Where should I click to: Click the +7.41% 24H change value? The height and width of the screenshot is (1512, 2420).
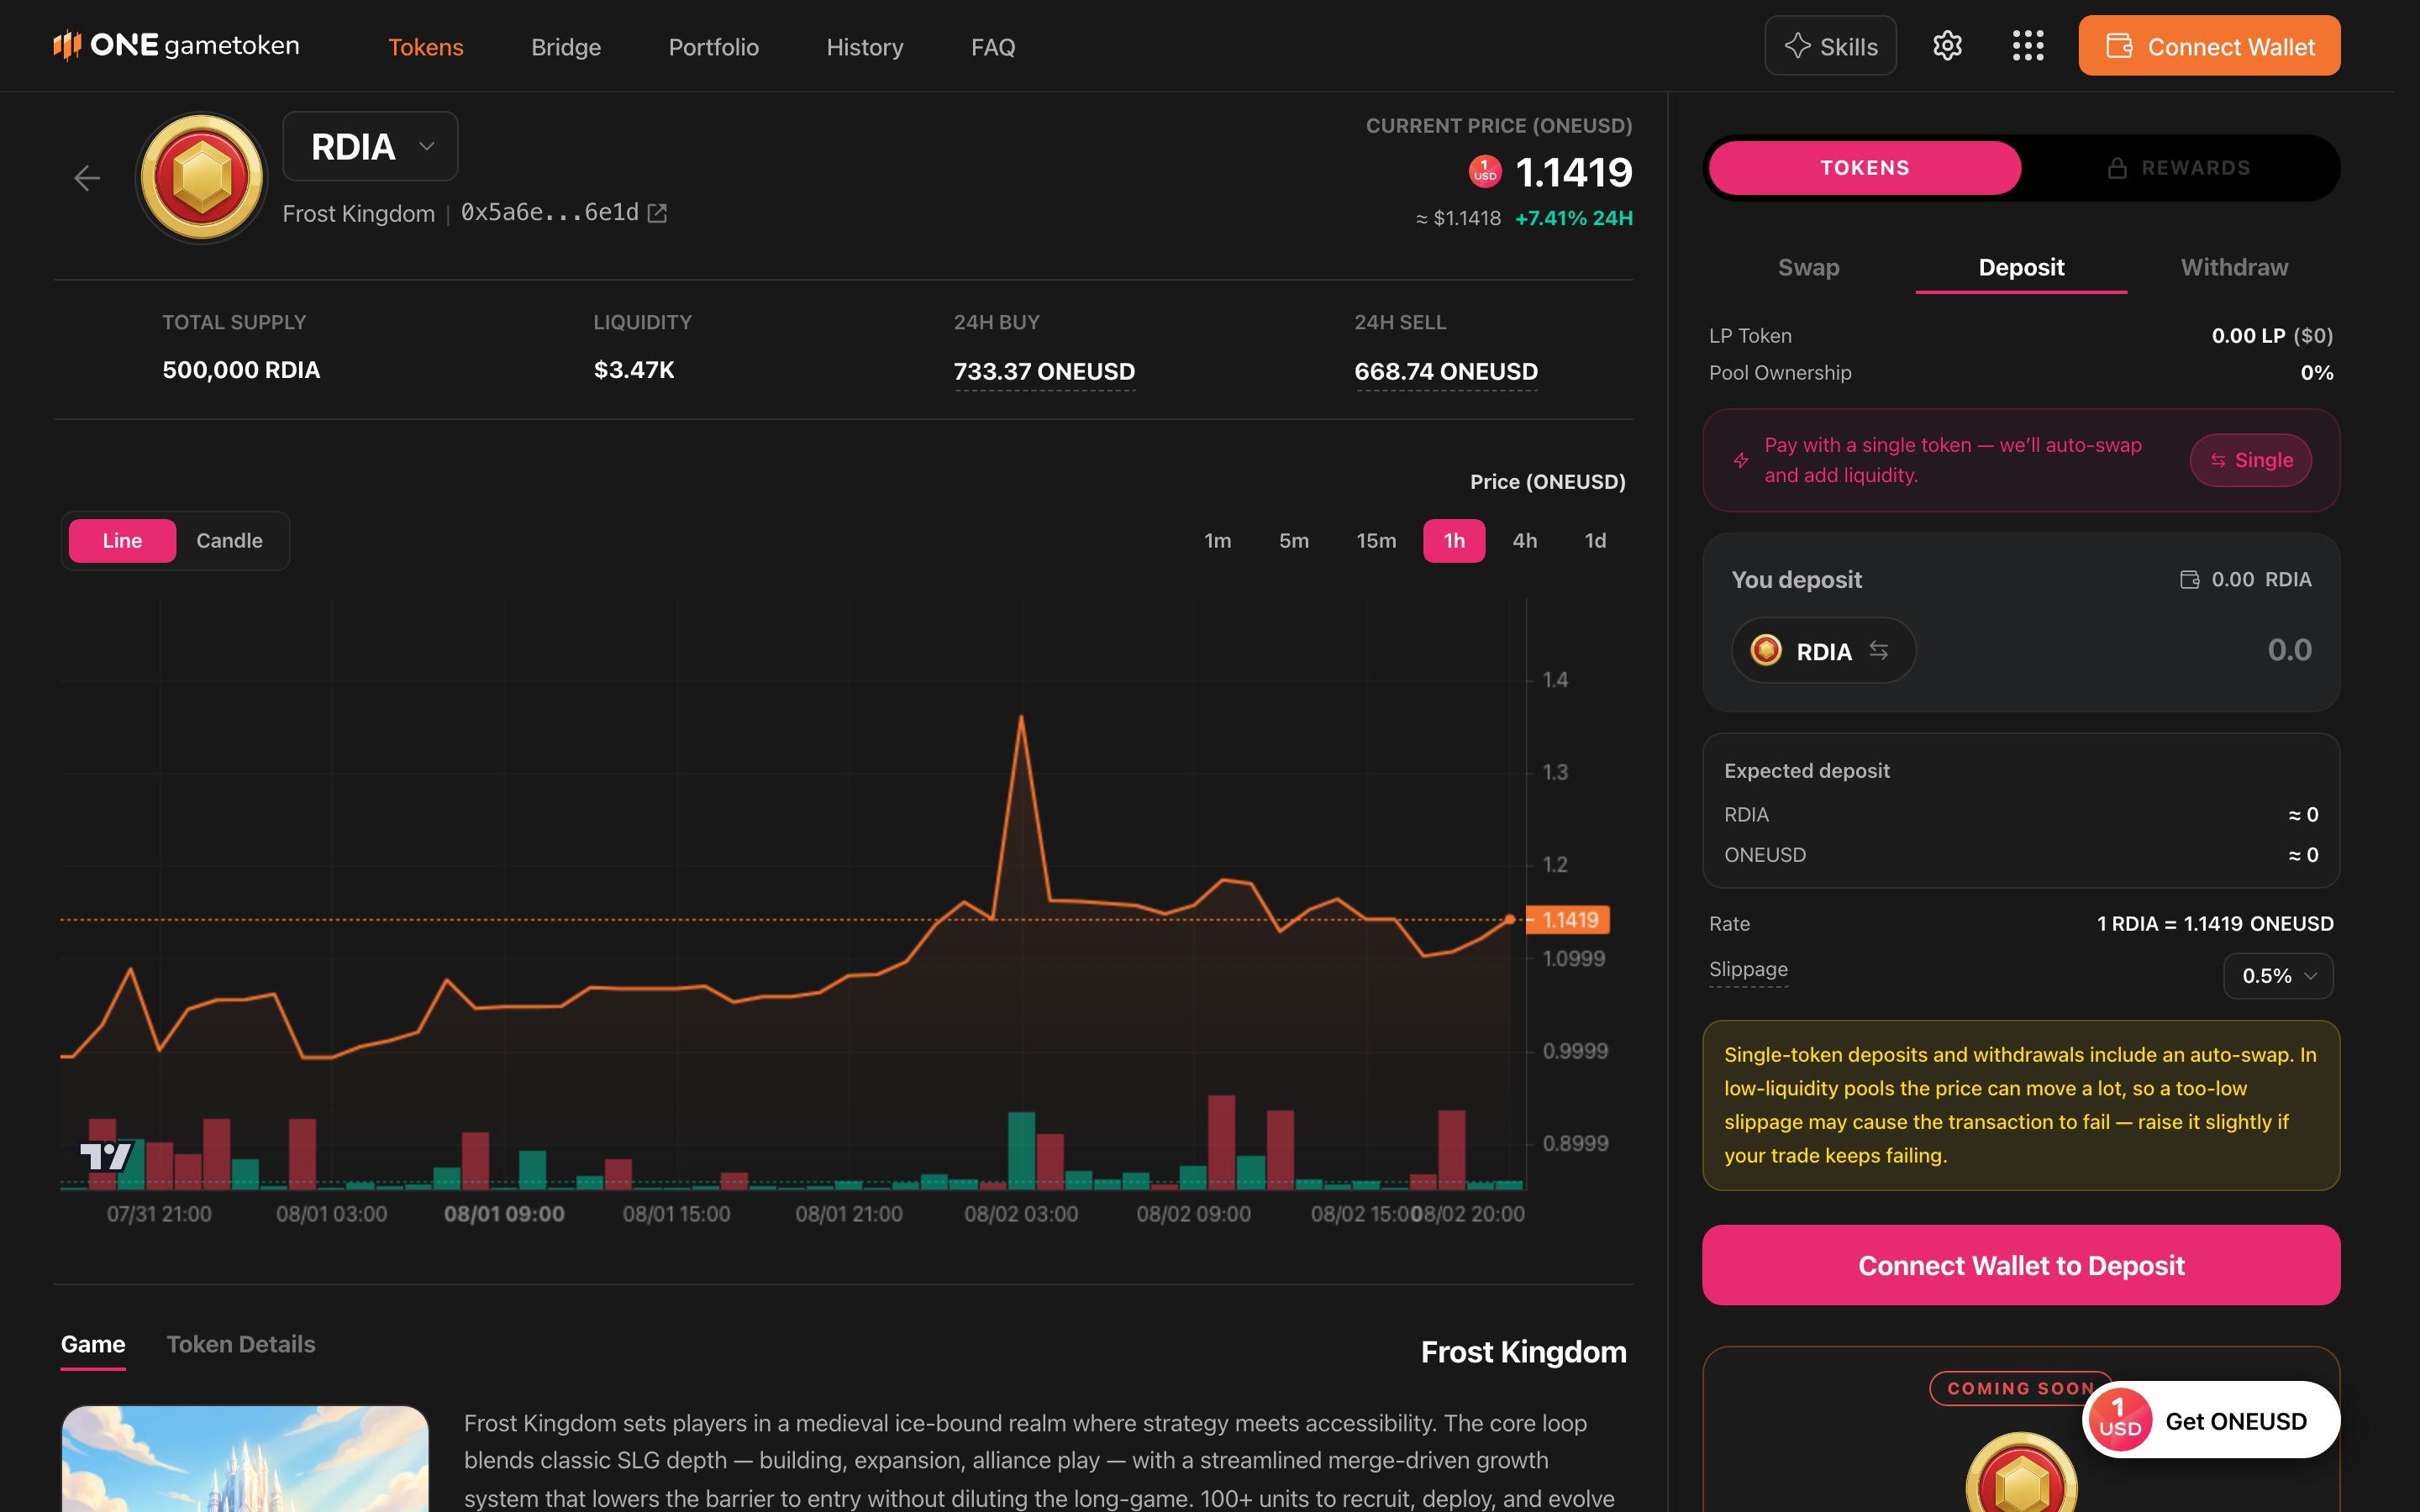1574,218
